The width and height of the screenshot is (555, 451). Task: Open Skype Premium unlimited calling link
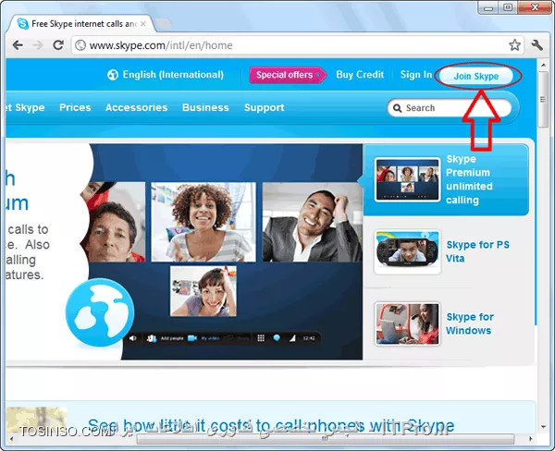pyautogui.click(x=469, y=179)
